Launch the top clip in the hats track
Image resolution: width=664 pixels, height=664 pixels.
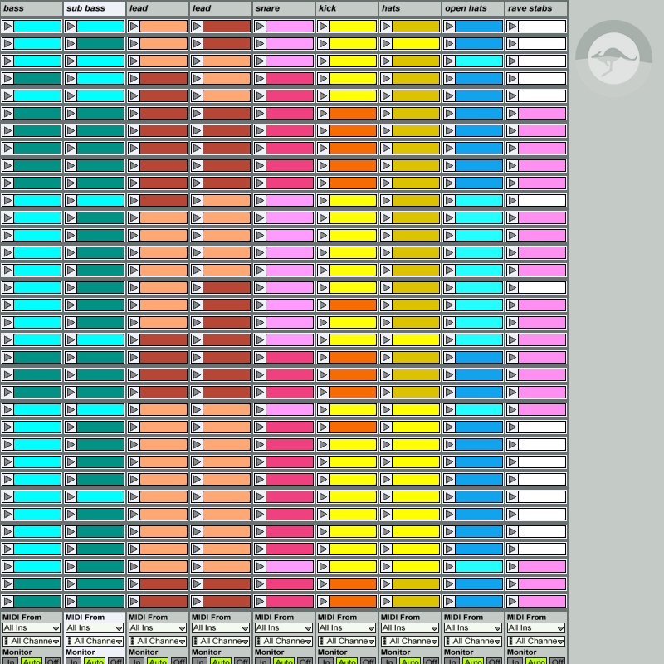[386, 26]
